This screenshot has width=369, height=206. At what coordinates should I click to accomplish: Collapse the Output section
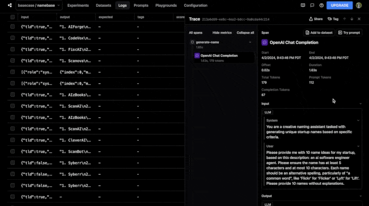(361, 196)
